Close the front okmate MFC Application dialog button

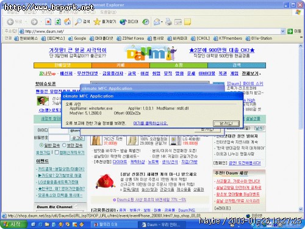[226, 123]
